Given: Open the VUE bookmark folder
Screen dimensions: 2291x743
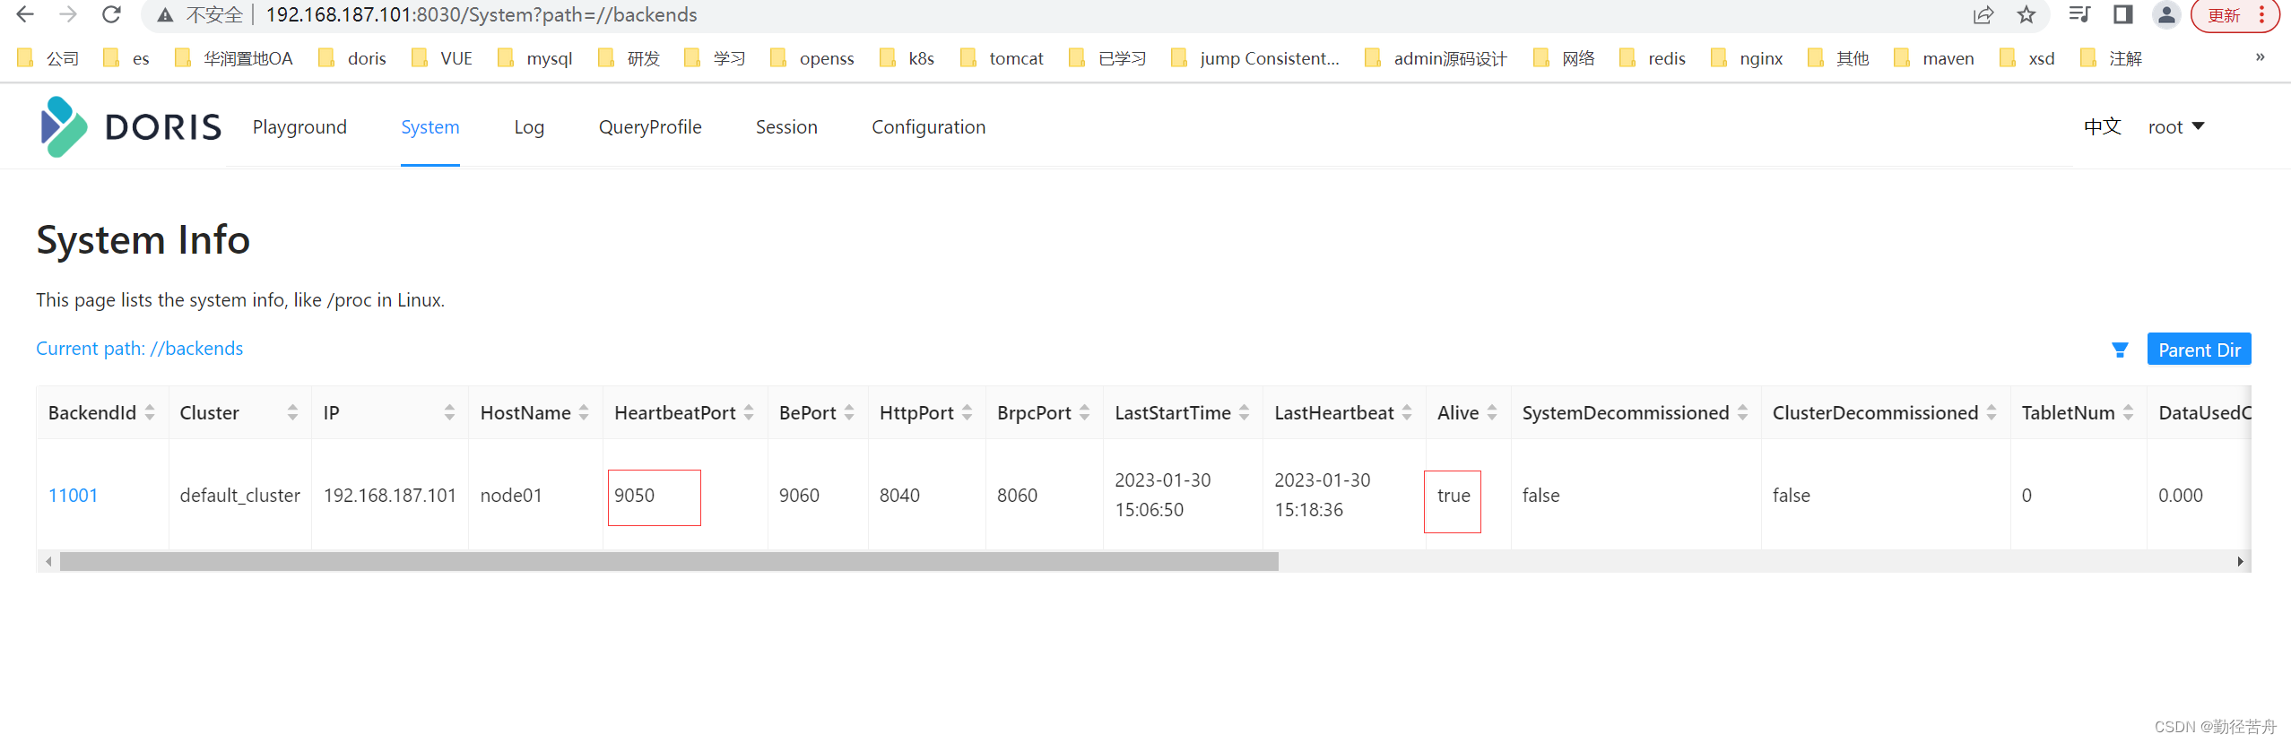Looking at the screenshot, I should 442,58.
